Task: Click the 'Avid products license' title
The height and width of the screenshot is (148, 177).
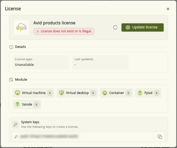Action: click(54, 23)
